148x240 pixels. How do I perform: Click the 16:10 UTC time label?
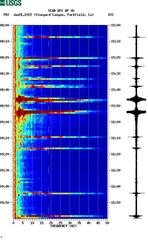116,138
